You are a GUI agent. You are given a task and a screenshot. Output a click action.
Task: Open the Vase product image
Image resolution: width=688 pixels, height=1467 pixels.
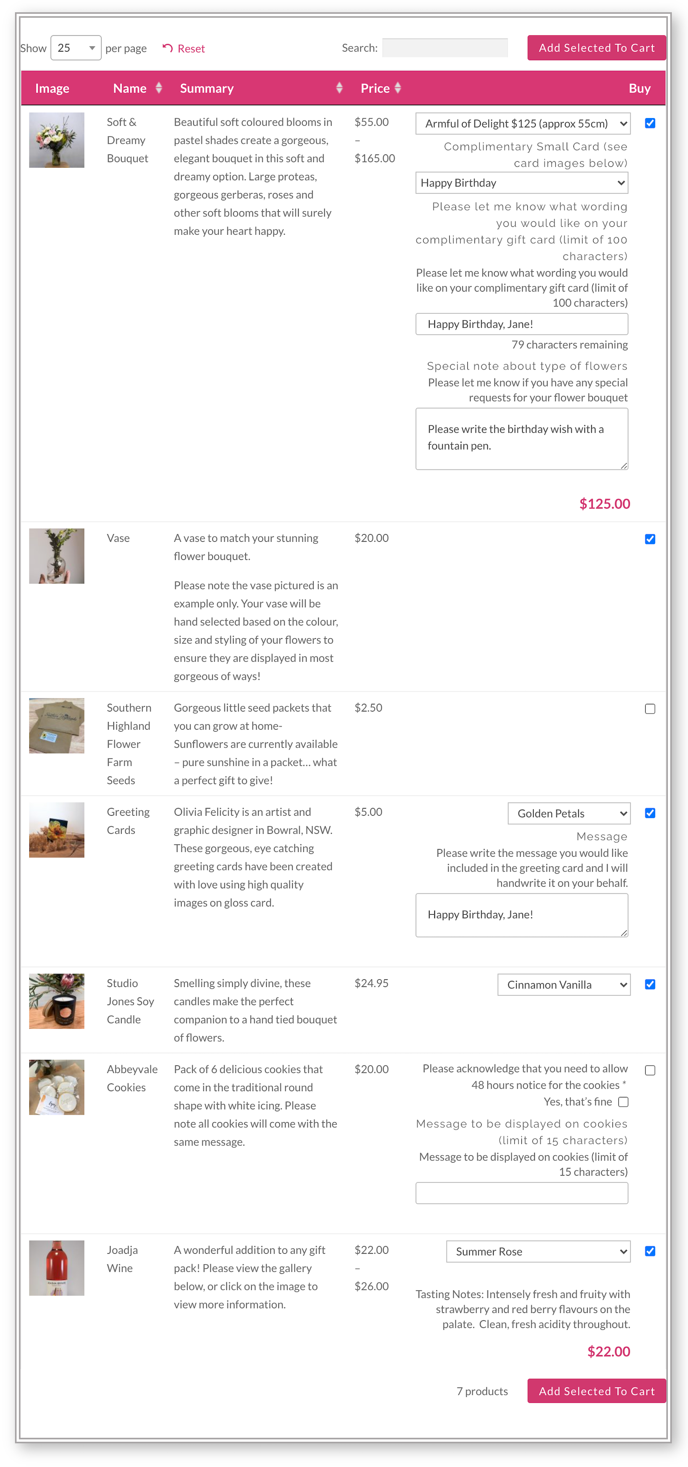click(x=56, y=556)
